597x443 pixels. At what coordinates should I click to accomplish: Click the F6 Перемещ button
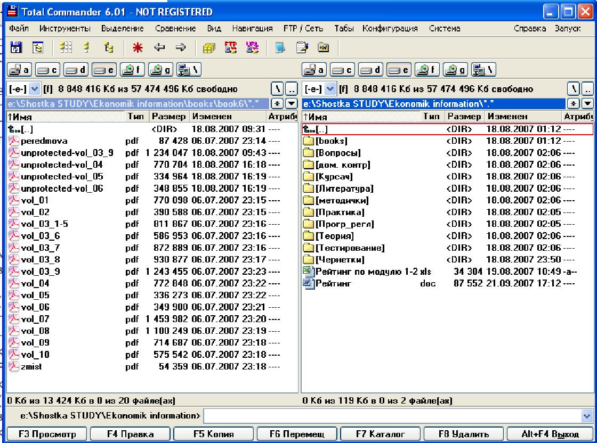click(297, 434)
